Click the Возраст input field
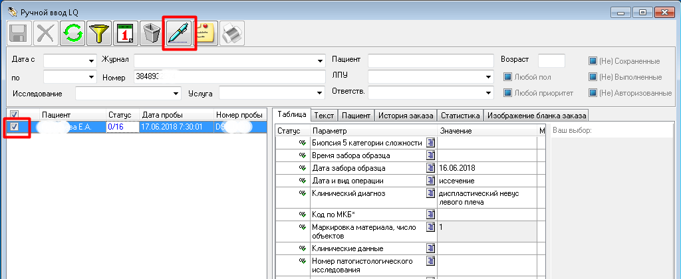The width and height of the screenshot is (681, 279). point(551,60)
